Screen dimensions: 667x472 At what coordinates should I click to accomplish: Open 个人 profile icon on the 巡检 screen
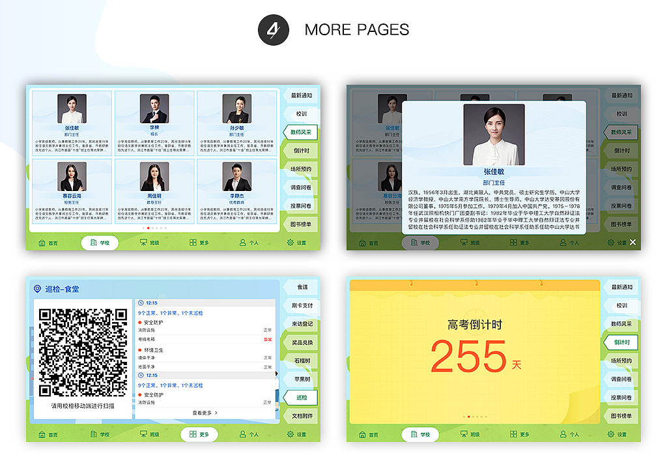pyautogui.click(x=242, y=434)
